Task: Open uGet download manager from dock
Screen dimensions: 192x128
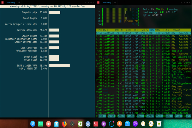Action: tap(80, 124)
